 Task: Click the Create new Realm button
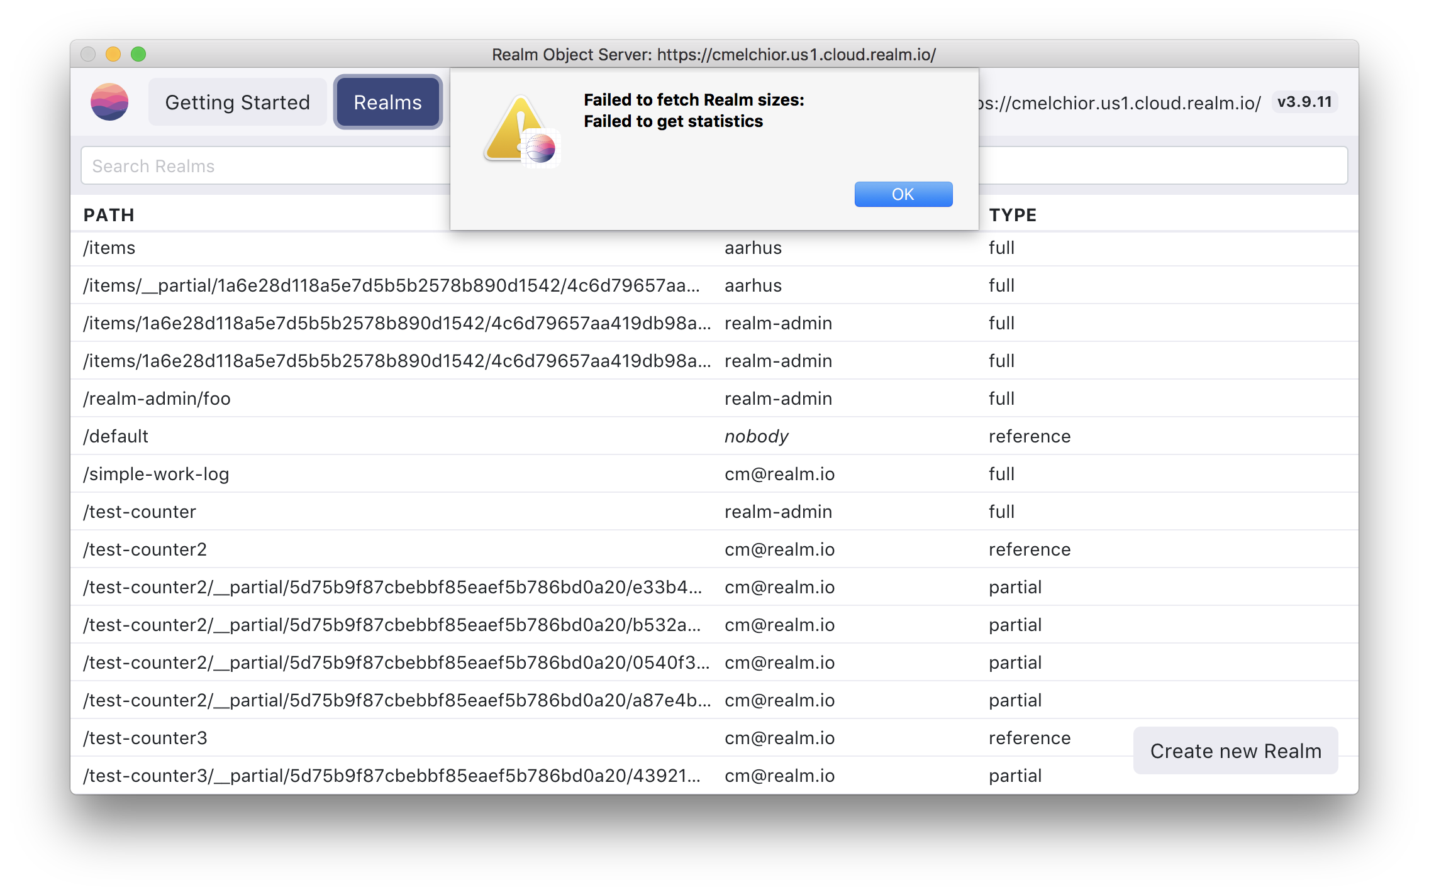tap(1235, 750)
